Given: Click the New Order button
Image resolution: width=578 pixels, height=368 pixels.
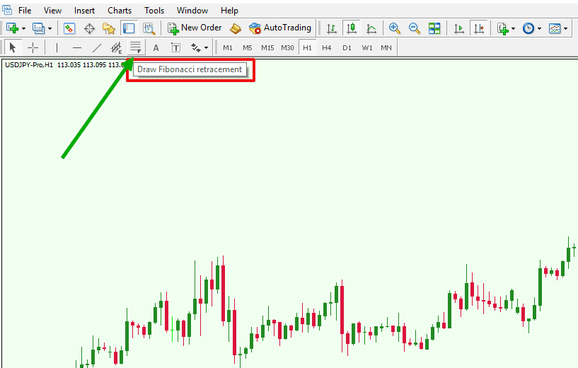Looking at the screenshot, I should pyautogui.click(x=195, y=28).
